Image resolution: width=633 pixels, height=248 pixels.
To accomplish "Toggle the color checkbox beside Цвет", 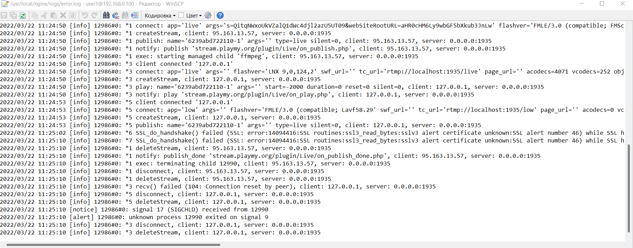I will (181, 15).
